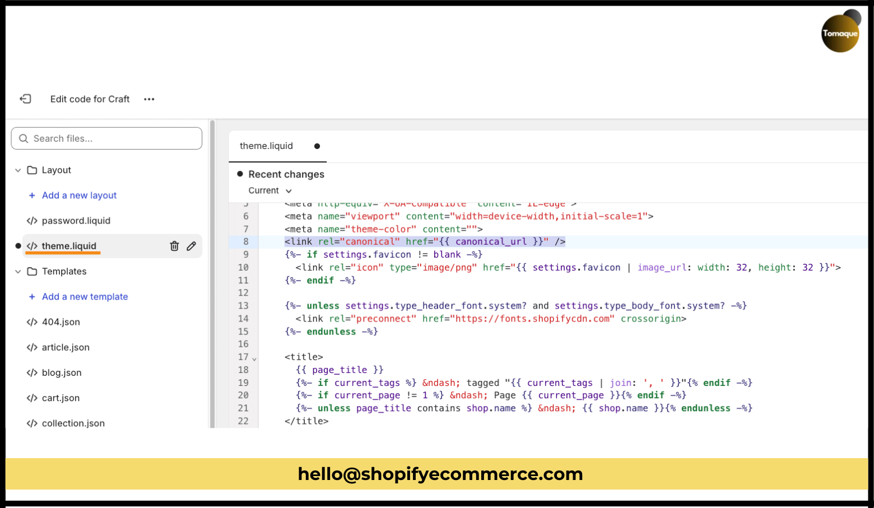Viewport: 874px width, 508px height.
Task: Open the Current version dropdown
Action: pyautogui.click(x=270, y=191)
